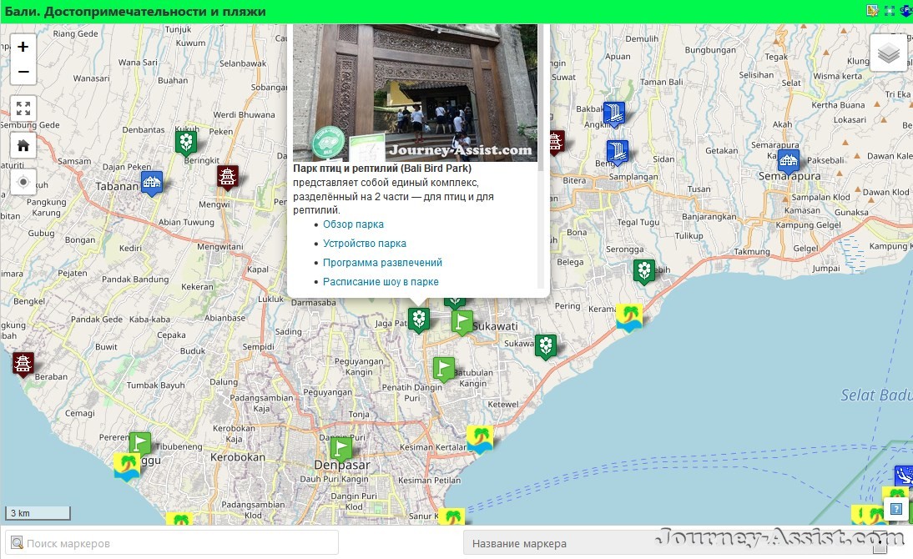Open the 'Расписание шоу в парке' link

[381, 282]
